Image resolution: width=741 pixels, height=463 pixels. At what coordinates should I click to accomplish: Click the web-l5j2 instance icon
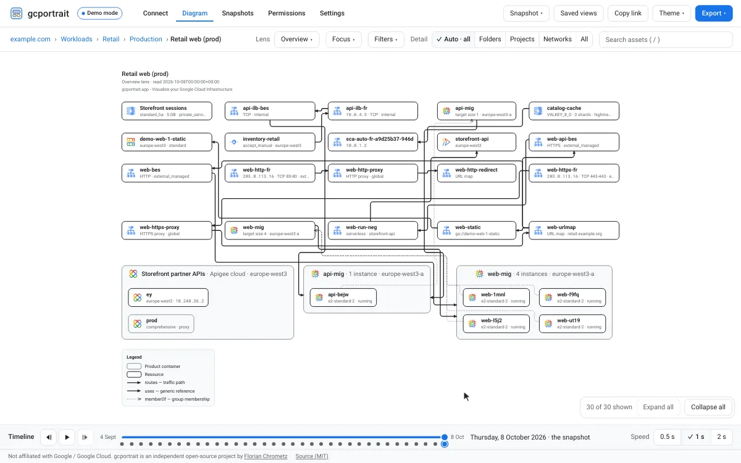[x=472, y=323]
